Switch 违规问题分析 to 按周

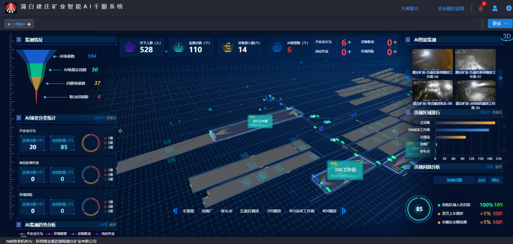[490, 167]
